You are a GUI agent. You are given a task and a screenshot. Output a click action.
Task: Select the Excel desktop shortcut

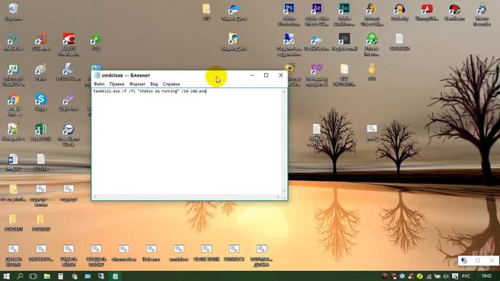pyautogui.click(x=41, y=132)
